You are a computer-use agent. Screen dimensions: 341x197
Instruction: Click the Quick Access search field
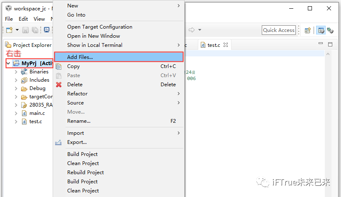(279, 30)
